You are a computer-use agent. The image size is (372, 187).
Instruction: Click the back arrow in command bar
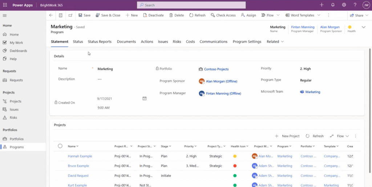pos(51,15)
